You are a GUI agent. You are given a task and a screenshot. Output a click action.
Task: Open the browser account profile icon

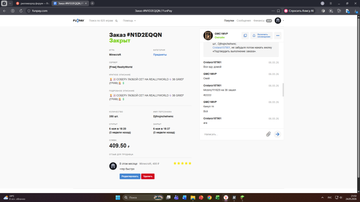tap(322, 4)
